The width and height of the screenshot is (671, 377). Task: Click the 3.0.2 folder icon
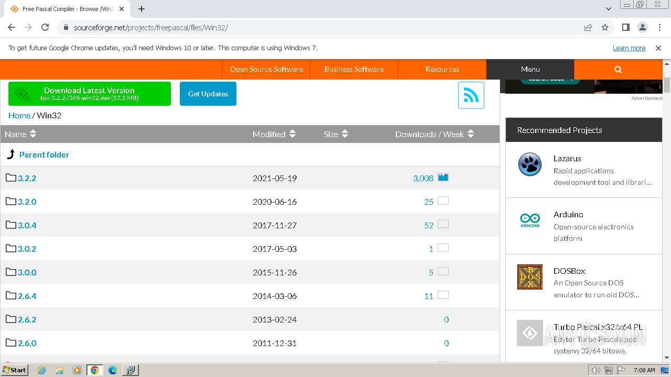tap(11, 248)
